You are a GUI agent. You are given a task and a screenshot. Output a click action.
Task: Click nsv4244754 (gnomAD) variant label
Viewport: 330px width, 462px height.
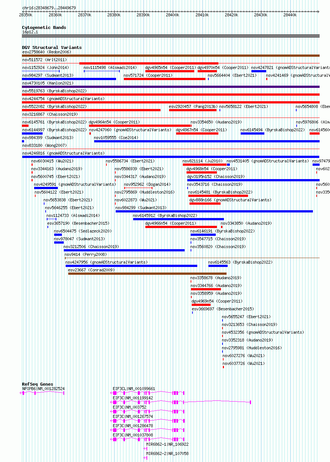point(63,99)
